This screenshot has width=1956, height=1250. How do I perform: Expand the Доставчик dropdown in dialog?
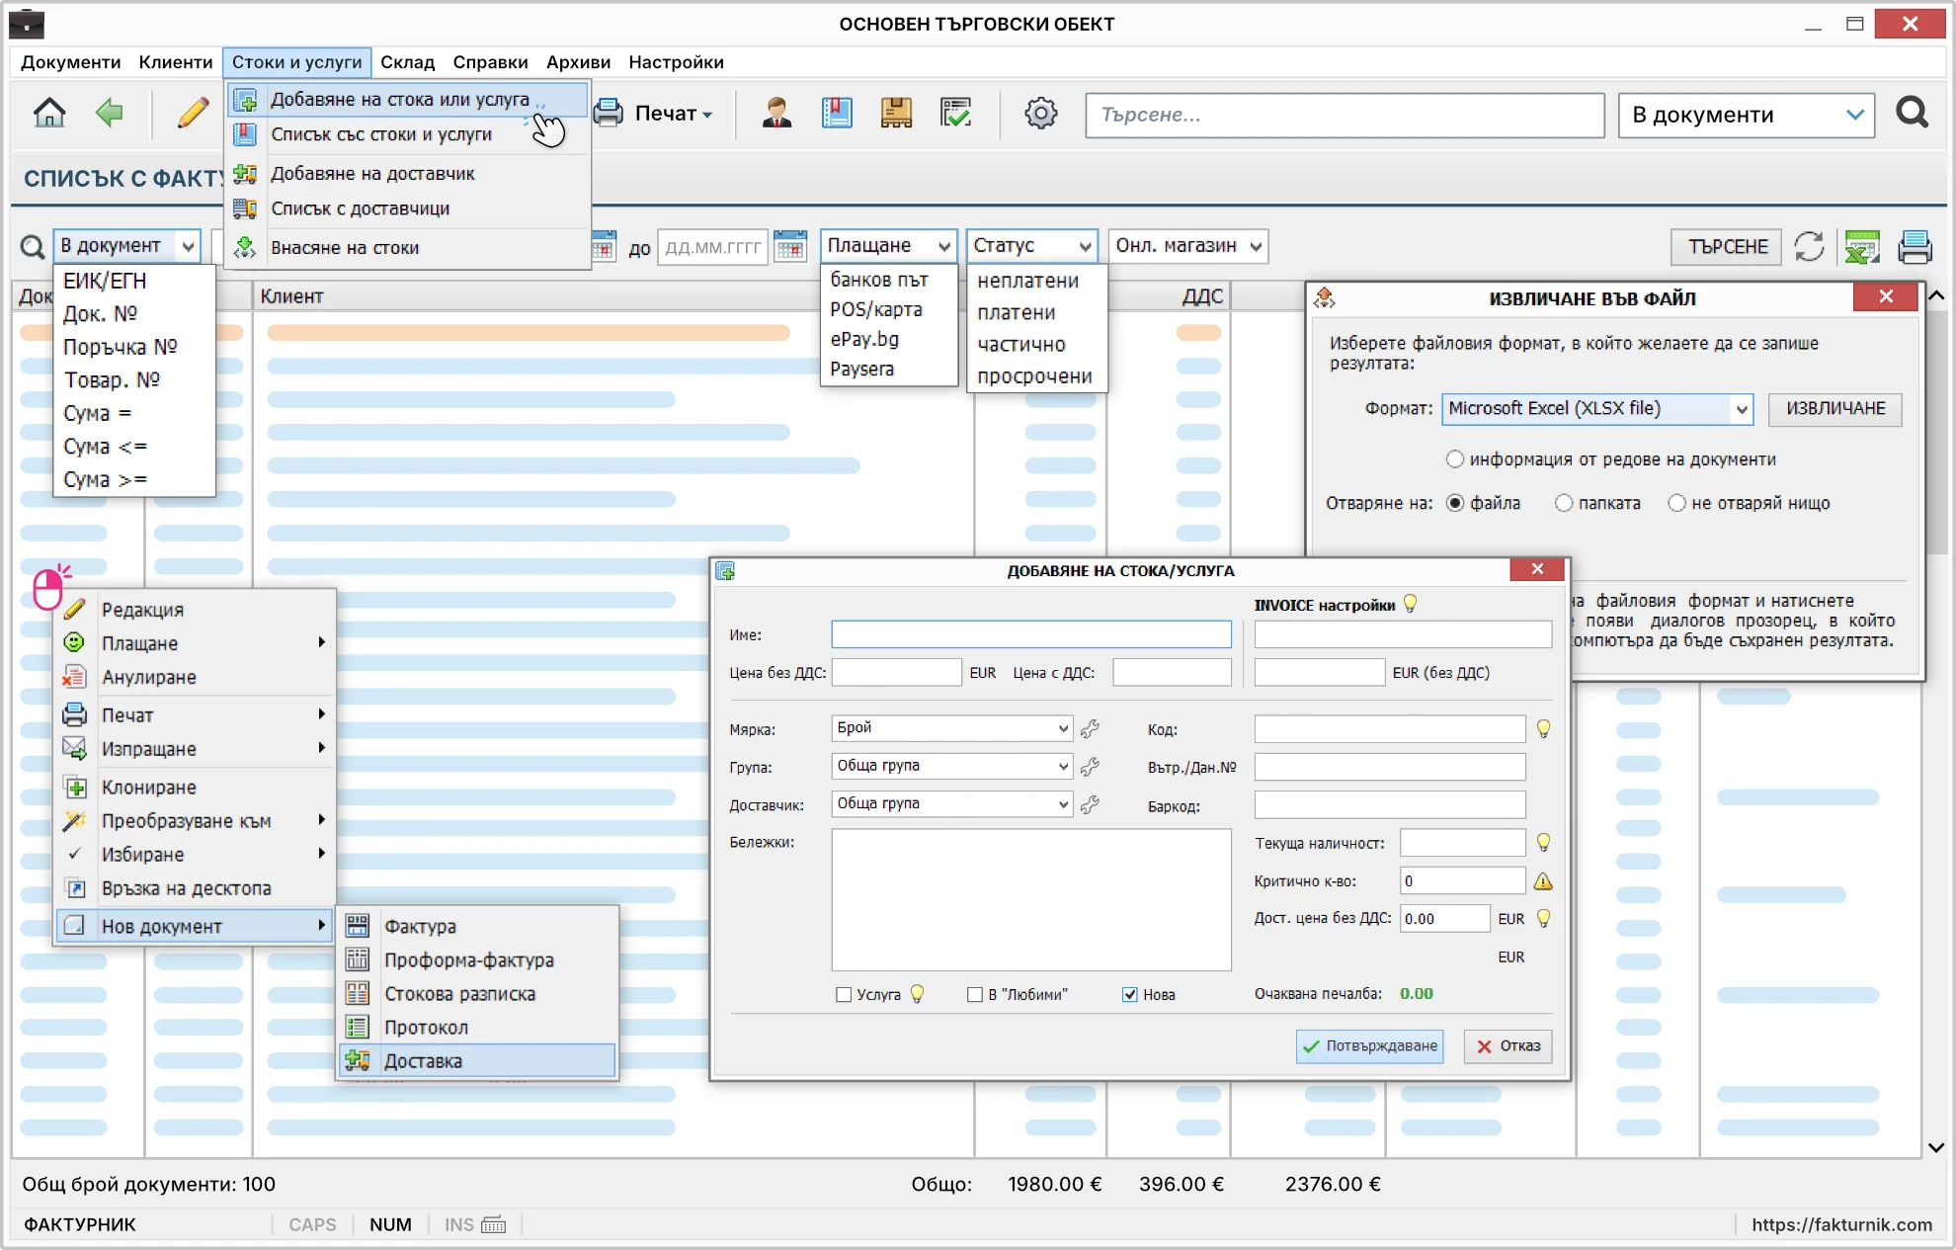[951, 804]
